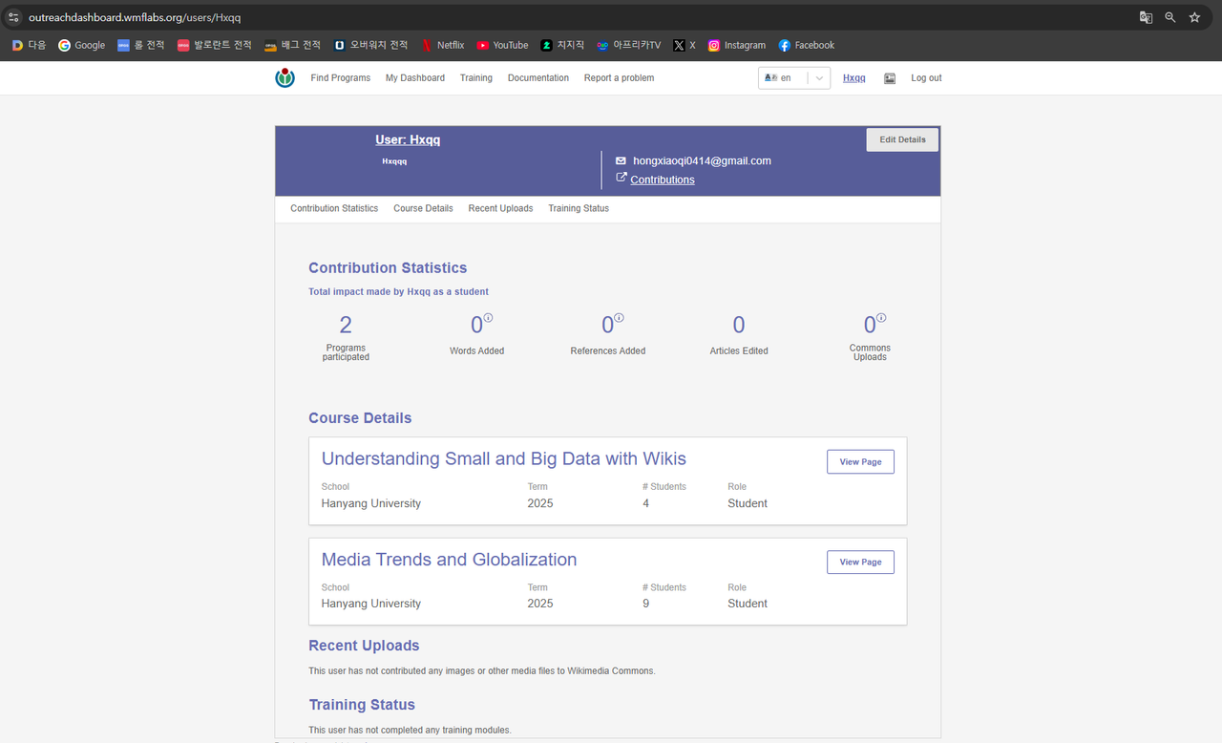The width and height of the screenshot is (1222, 743).
Task: Click the Hxqq username link in header
Action: point(854,78)
